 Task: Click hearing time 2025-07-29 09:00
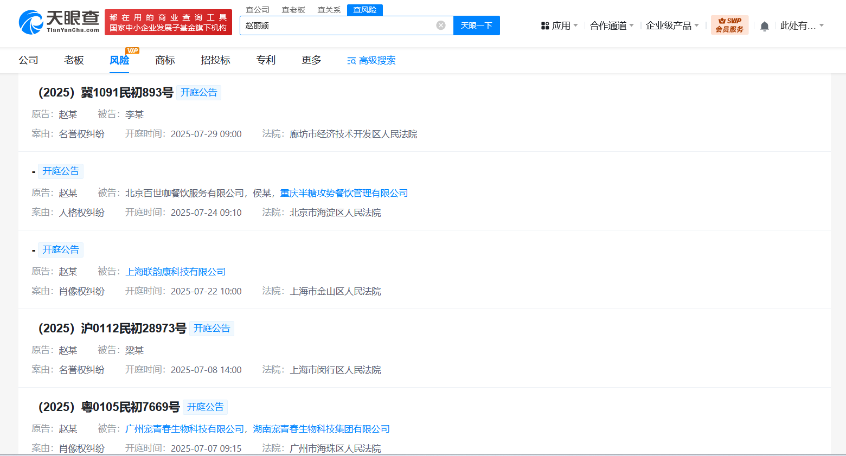tap(206, 134)
